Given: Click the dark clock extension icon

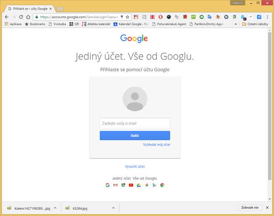Looking at the screenshot, I should click(226, 17).
